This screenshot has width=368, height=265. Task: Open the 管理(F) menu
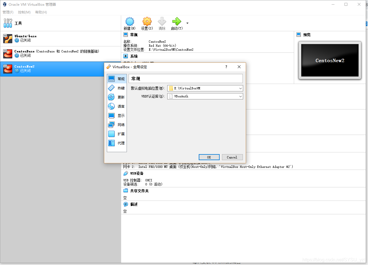click(8, 12)
